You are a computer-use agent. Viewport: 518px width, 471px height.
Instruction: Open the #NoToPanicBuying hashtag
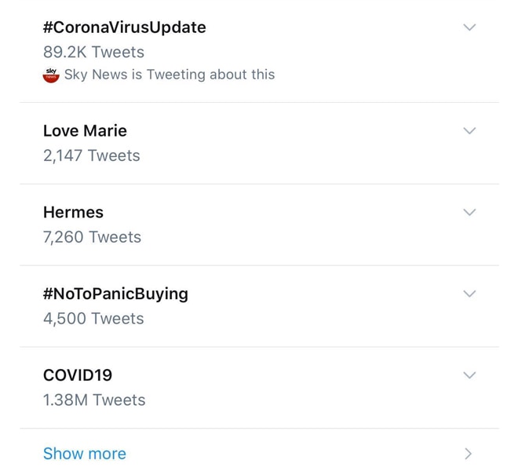click(115, 294)
